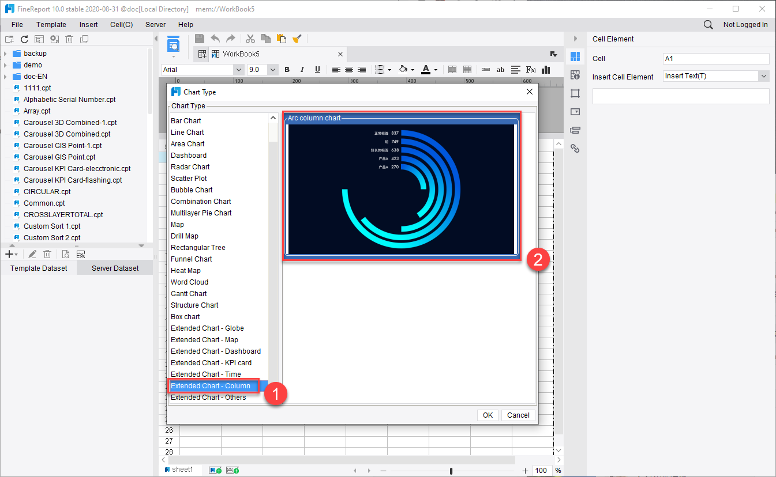This screenshot has width=776, height=477.
Task: Refresh the template file tree
Action: 24,39
